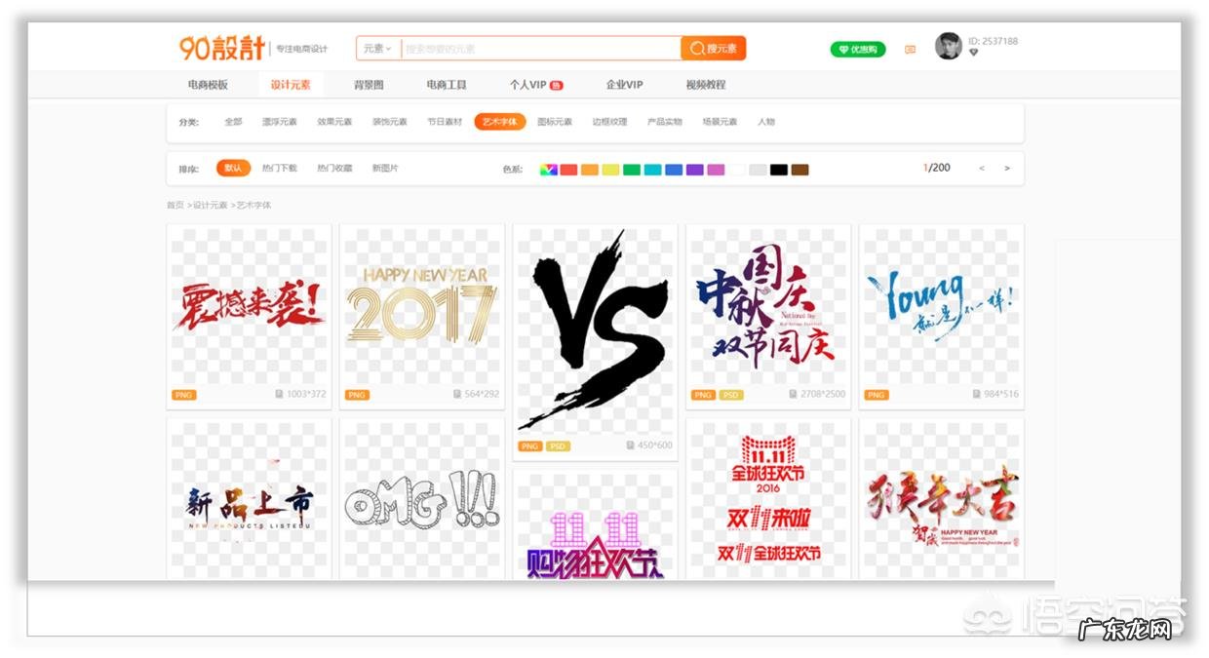The image size is (1209, 658).
Task: Go to the previous page arrow
Action: [x=982, y=169]
